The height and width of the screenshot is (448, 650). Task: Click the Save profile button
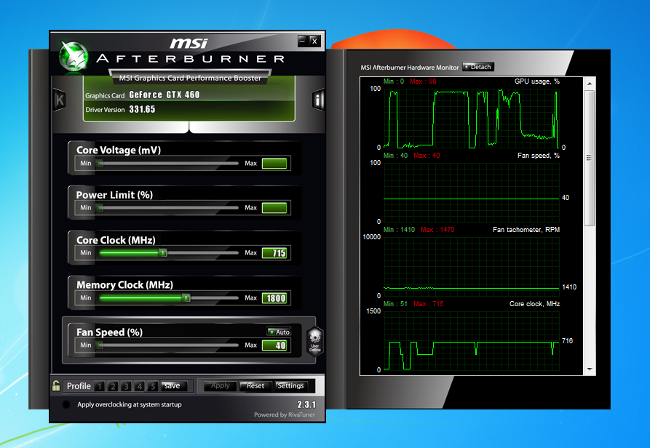pos(172,386)
